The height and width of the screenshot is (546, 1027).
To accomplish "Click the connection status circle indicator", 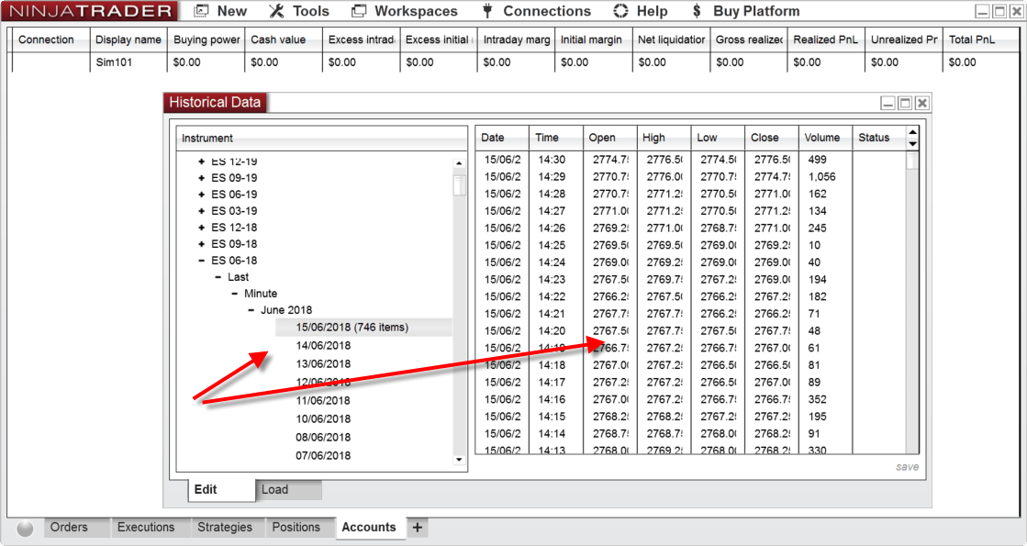I will pos(25,529).
